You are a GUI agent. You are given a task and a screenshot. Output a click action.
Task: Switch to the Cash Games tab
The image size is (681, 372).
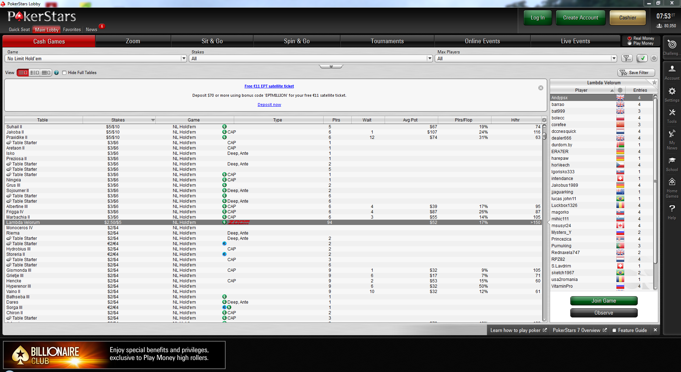[49, 41]
